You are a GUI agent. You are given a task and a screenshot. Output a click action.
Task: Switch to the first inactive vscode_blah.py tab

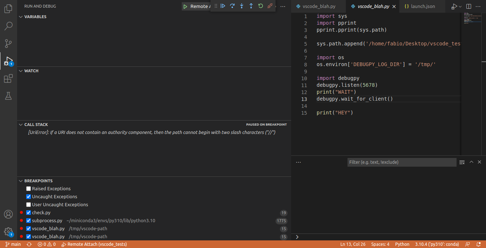[319, 7]
